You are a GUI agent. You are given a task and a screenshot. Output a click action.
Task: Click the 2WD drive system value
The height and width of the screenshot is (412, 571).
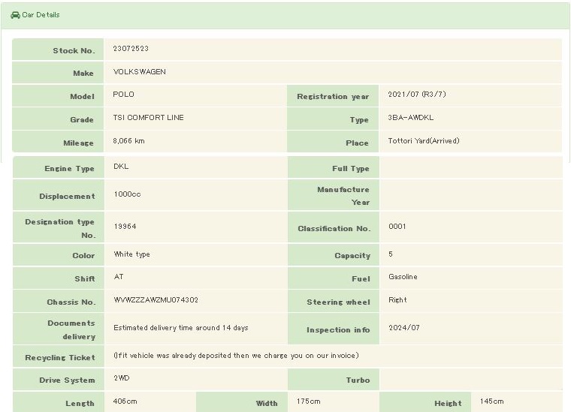pyautogui.click(x=122, y=378)
